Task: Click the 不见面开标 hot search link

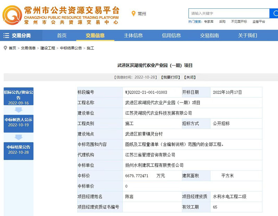Action: click(x=239, y=22)
